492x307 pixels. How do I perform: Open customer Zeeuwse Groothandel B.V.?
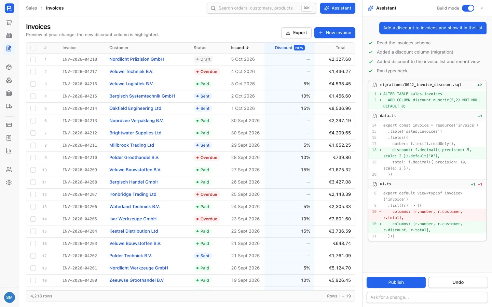click(x=137, y=280)
